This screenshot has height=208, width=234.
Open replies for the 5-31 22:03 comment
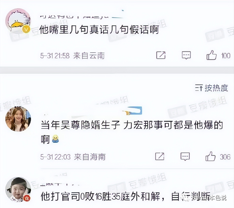coord(185,157)
